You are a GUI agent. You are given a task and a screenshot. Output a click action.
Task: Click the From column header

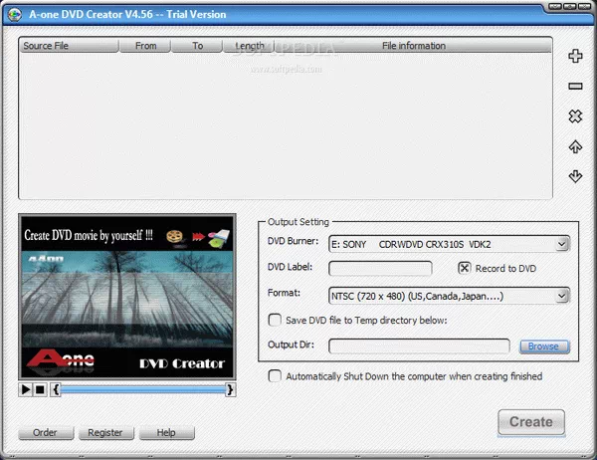point(145,46)
